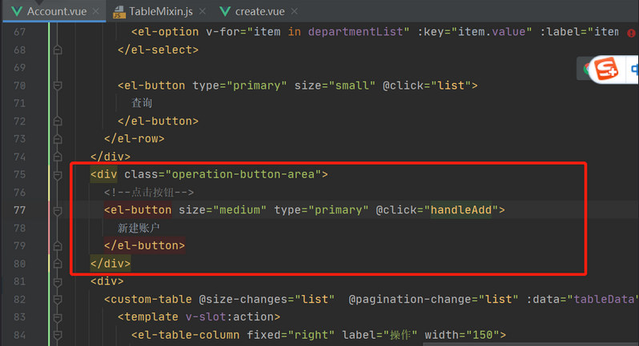
Task: Click the red error indicator icon
Action: click(x=631, y=34)
